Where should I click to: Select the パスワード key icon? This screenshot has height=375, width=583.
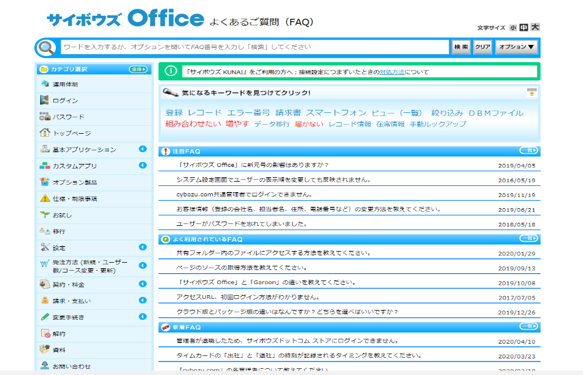pos(44,117)
